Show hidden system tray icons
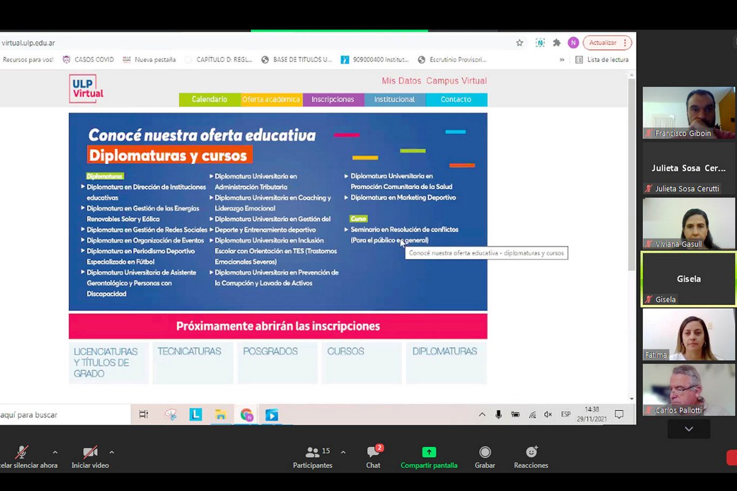Viewport: 737px width, 491px height. [482, 415]
